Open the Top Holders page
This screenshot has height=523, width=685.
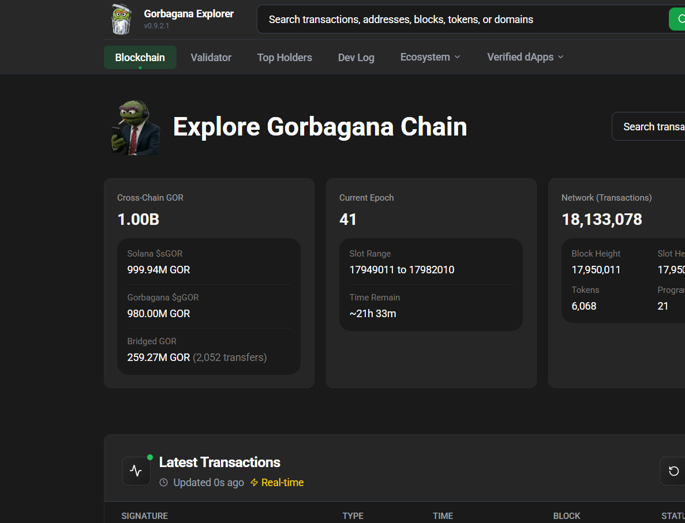285,58
